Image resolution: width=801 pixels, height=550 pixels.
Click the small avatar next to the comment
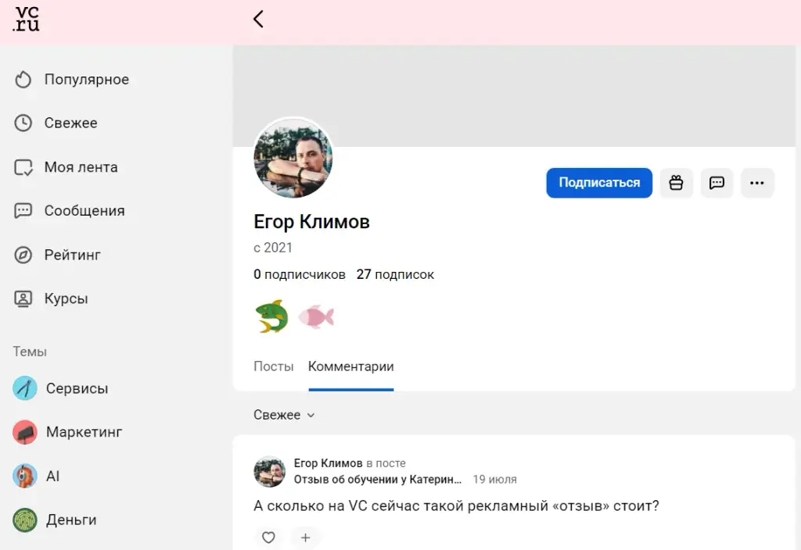tap(270, 471)
